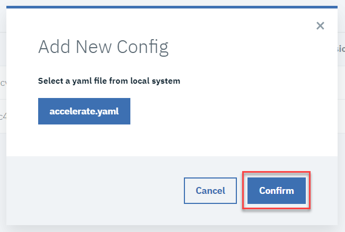Click the dimmed area below the dialog
This screenshot has height=232, width=345.
[x=172, y=228]
